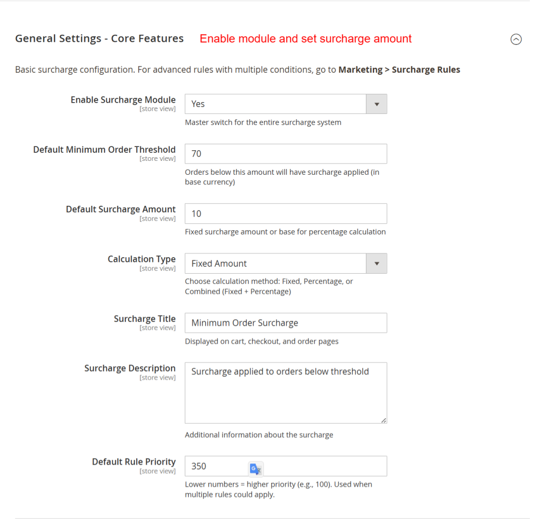The image size is (547, 519).
Task: Click the [store view] label under Calculation Type
Action: (158, 268)
